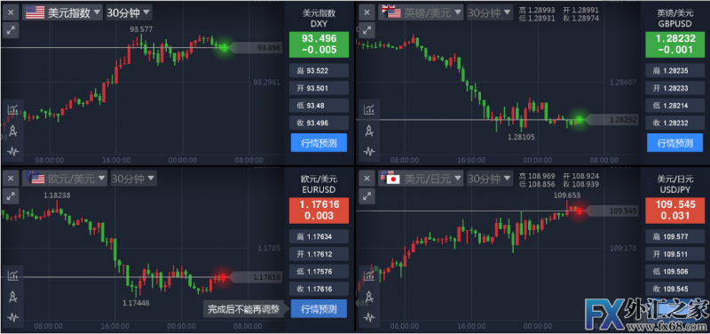Close the 英镑/美元 chart panel
The width and height of the screenshot is (710, 334).
point(367,12)
